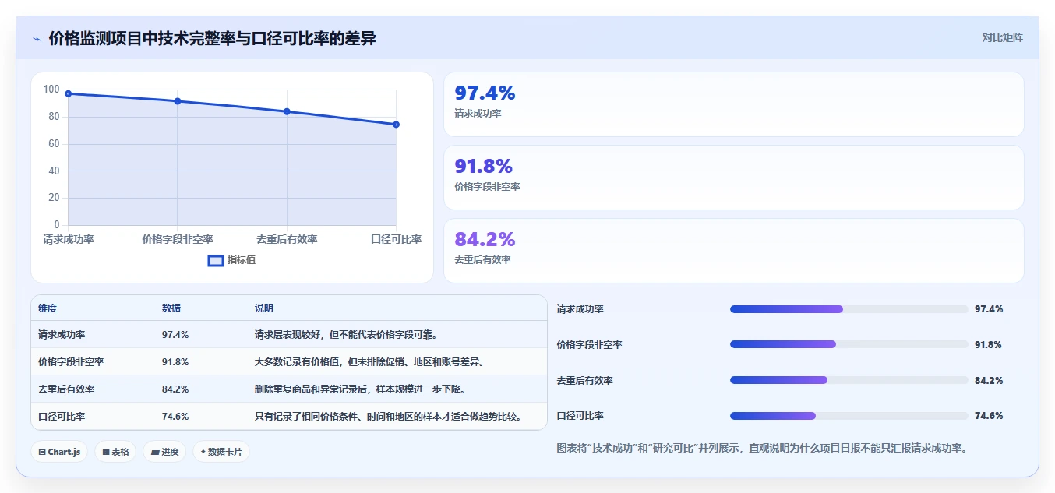Image resolution: width=1055 pixels, height=493 pixels.
Task: Click the description starting 删除重复商品
Action: (x=360, y=389)
